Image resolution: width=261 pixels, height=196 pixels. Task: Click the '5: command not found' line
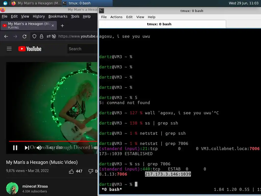pyautogui.click(x=124, y=103)
